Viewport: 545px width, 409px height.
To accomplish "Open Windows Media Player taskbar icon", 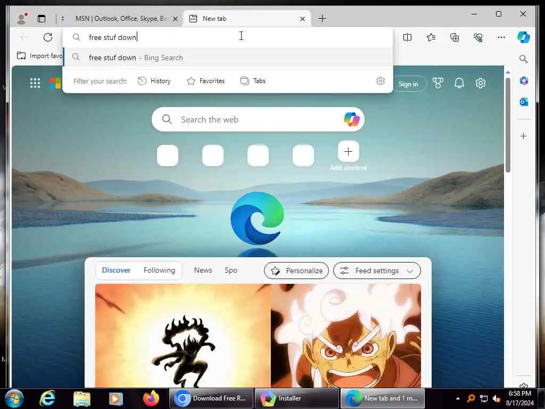I will 116,398.
